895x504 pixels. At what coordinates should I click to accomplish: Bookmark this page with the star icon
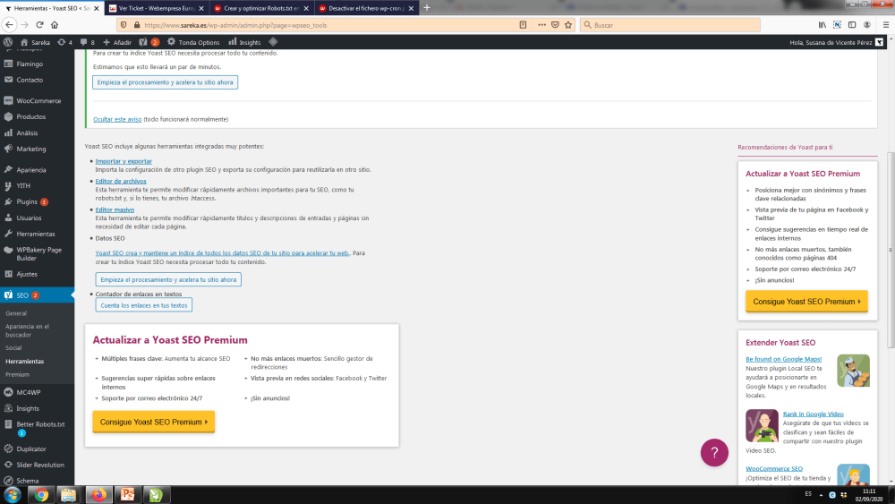568,25
